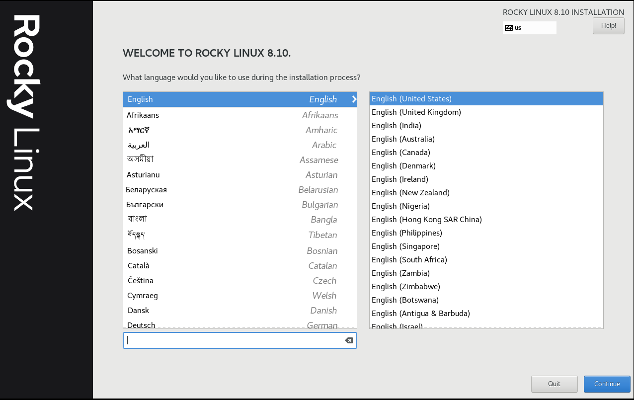Click the Continue button
634x400 pixels.
[607, 384]
